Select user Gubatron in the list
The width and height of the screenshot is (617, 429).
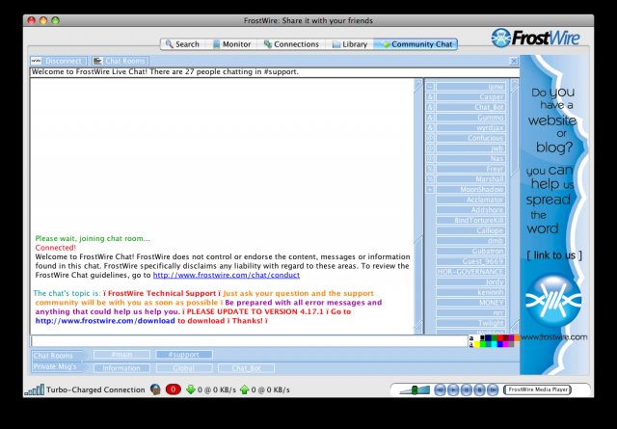click(x=470, y=251)
